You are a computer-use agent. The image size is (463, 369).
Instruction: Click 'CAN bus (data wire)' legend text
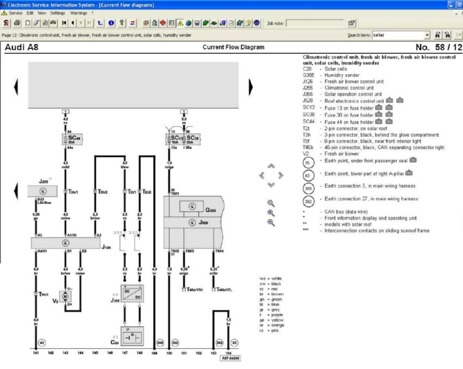(346, 212)
